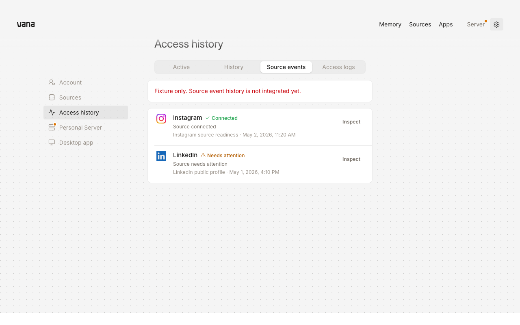Open the Memory nav item
The image size is (520, 325).
click(390, 24)
